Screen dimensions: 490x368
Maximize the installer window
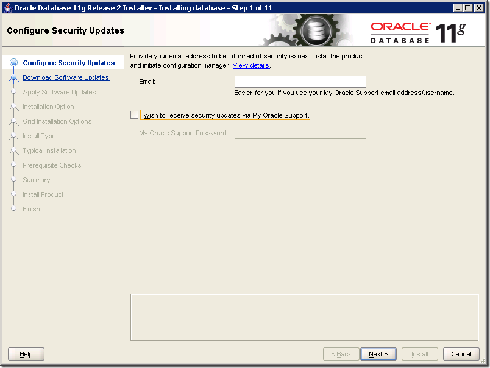coord(468,8)
